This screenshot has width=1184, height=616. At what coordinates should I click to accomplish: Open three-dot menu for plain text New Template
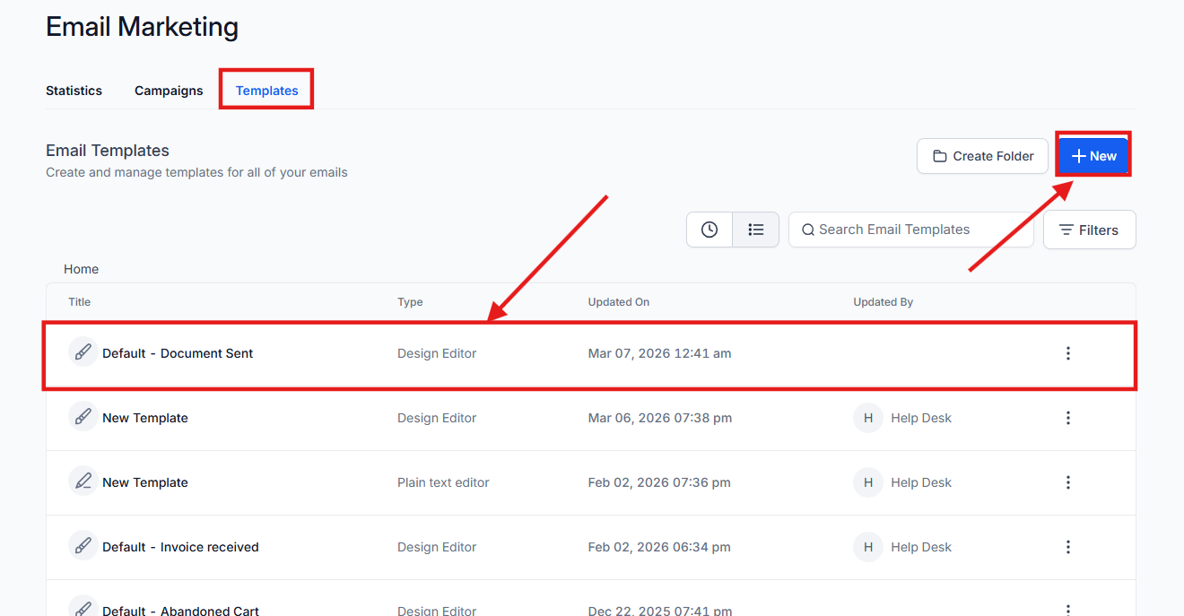coord(1067,482)
